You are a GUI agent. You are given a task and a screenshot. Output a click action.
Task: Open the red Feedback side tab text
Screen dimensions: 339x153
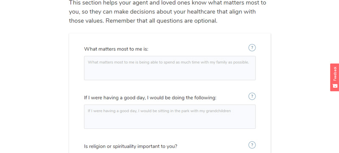[335, 74]
